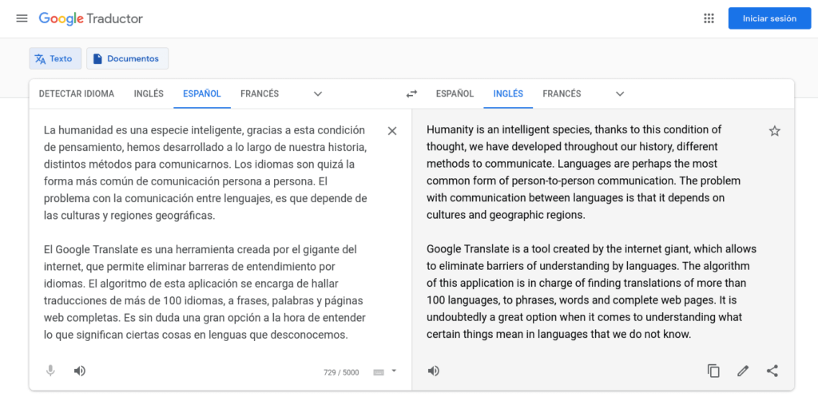The height and width of the screenshot is (397, 818).
Task: Click the translated text 'Humanity is an intelligent species'
Action: [509, 129]
